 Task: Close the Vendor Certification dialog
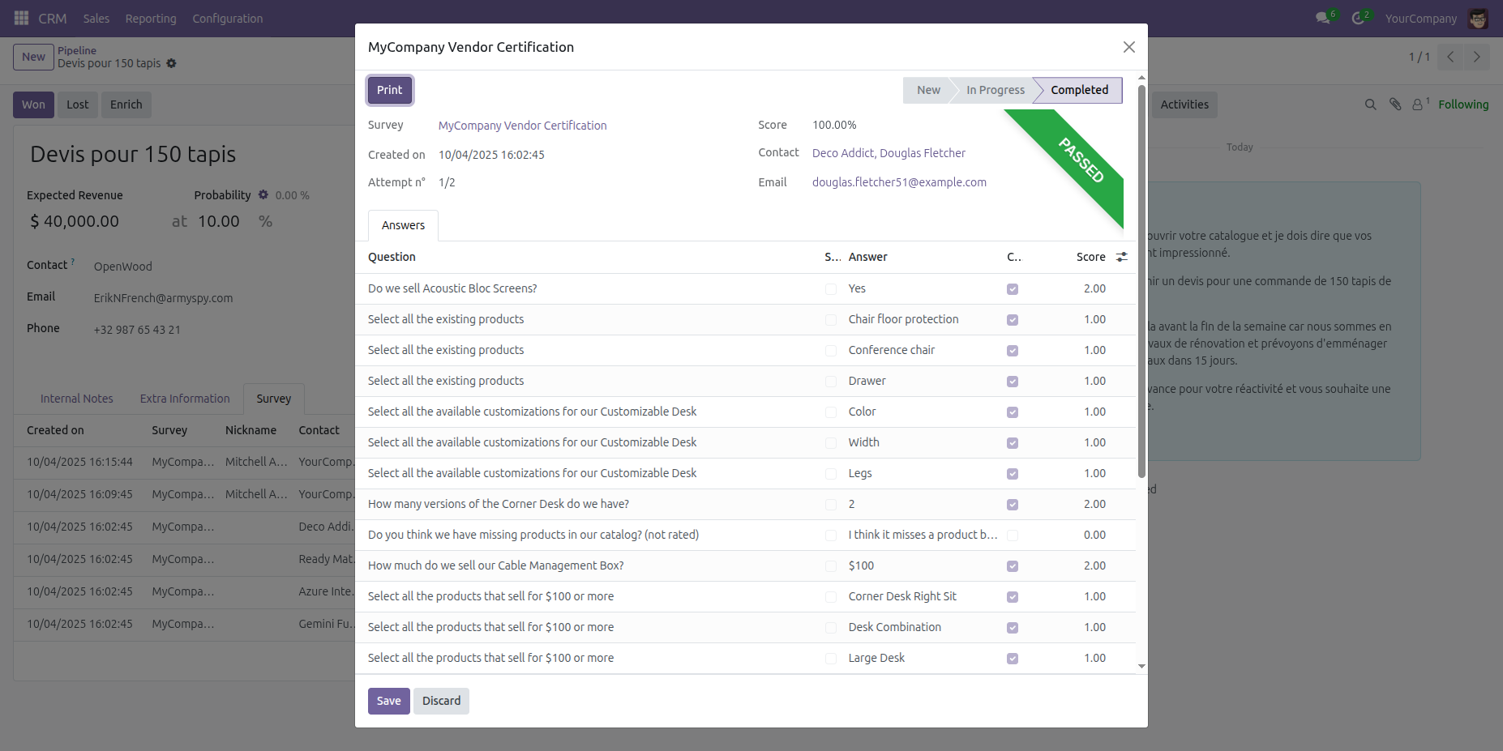tap(1128, 47)
